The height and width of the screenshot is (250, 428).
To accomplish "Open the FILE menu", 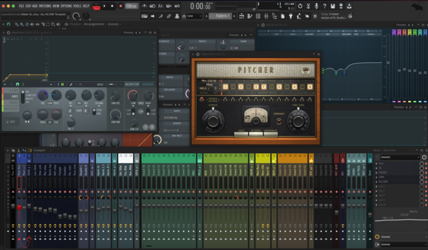I will (21, 6).
